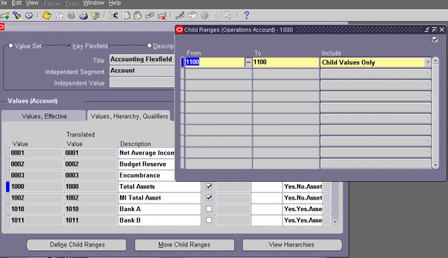Click the second row From field in Child Ranges
The image size is (448, 258).
pyautogui.click(x=219, y=74)
